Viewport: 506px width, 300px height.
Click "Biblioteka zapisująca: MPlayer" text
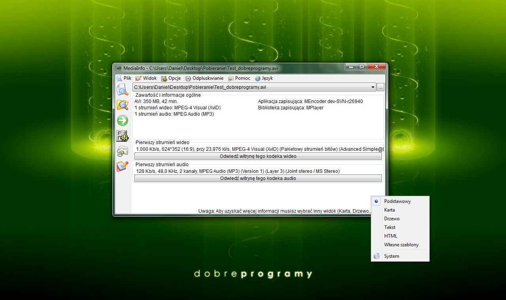tap(291, 108)
